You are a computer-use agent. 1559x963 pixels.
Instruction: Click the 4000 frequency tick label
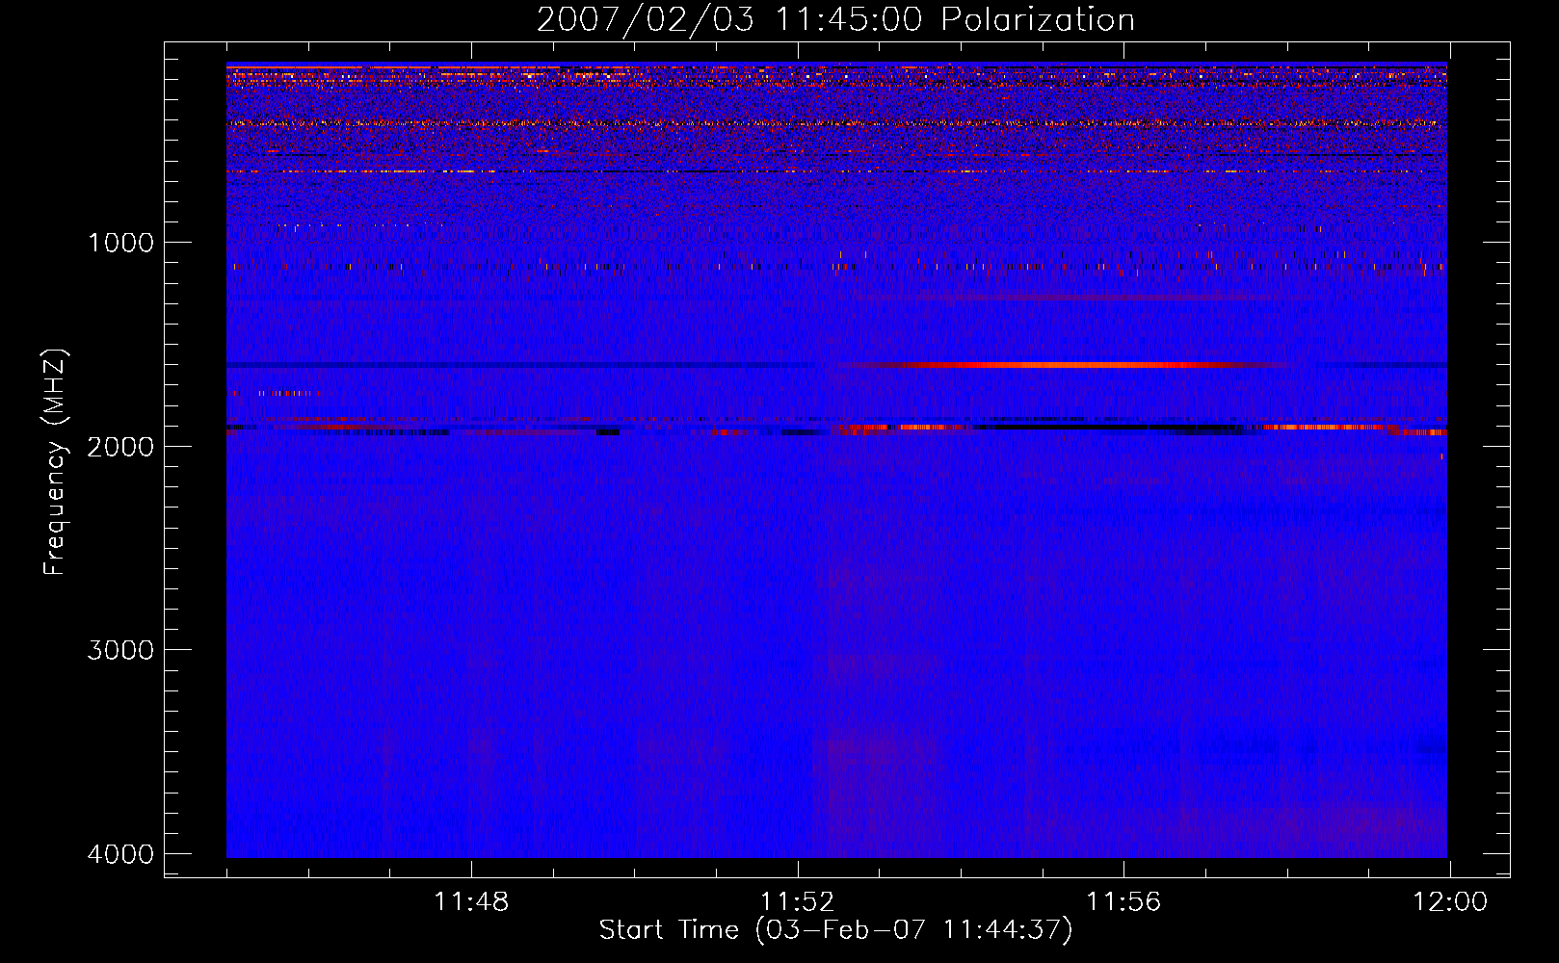(120, 854)
